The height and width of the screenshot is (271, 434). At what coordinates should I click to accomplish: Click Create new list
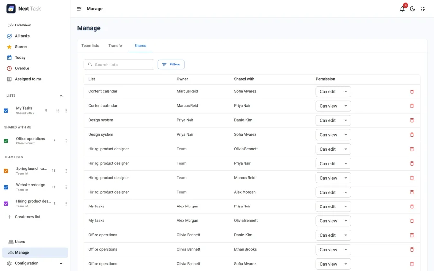[35, 217]
